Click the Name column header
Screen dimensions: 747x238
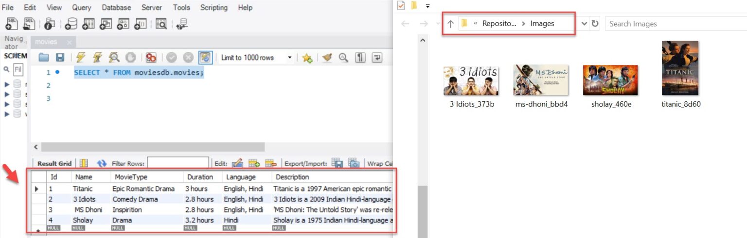pyautogui.click(x=84, y=177)
